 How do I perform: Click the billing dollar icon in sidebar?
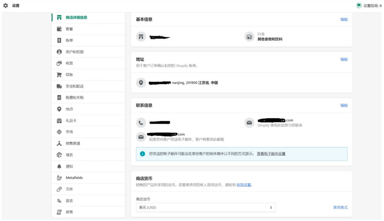pos(59,40)
